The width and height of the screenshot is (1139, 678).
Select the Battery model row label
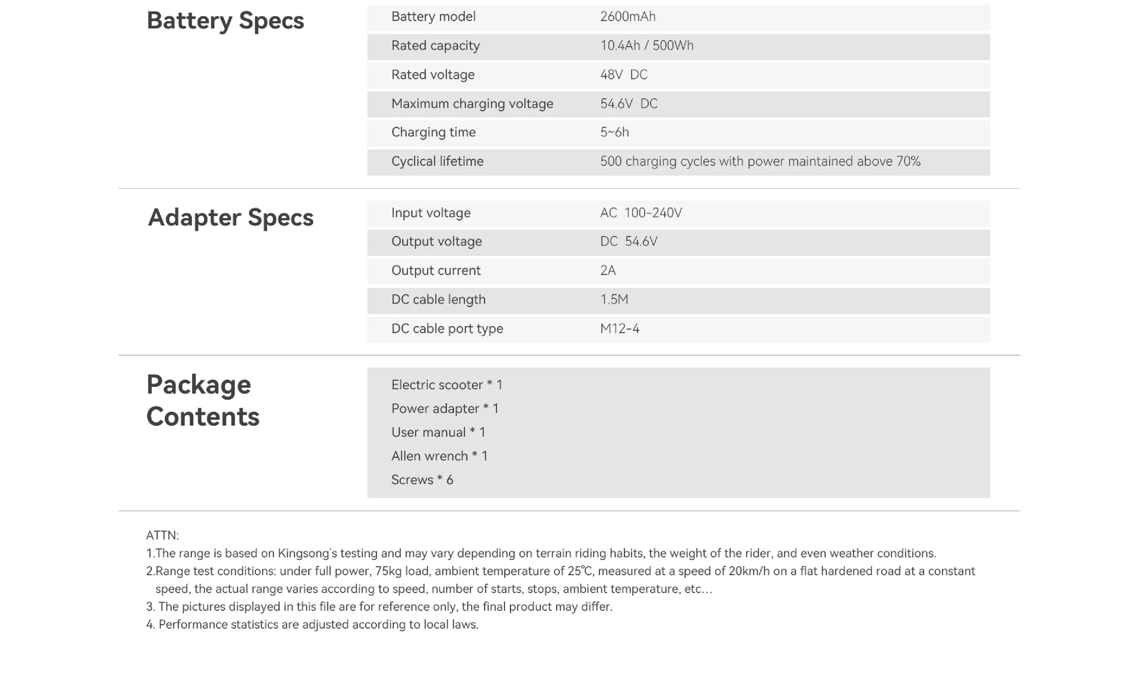[433, 17]
